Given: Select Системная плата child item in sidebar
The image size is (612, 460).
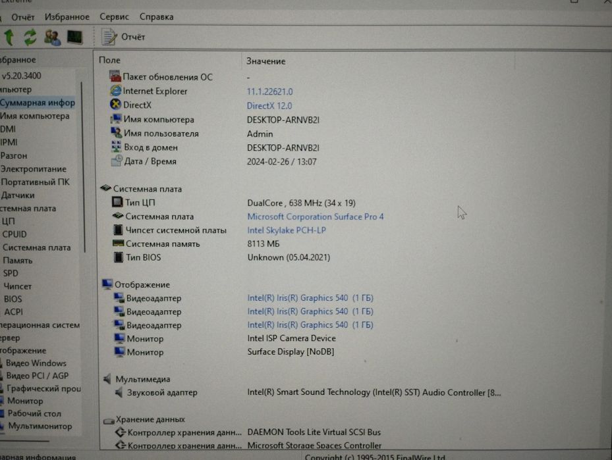Looking at the screenshot, I should [37, 247].
